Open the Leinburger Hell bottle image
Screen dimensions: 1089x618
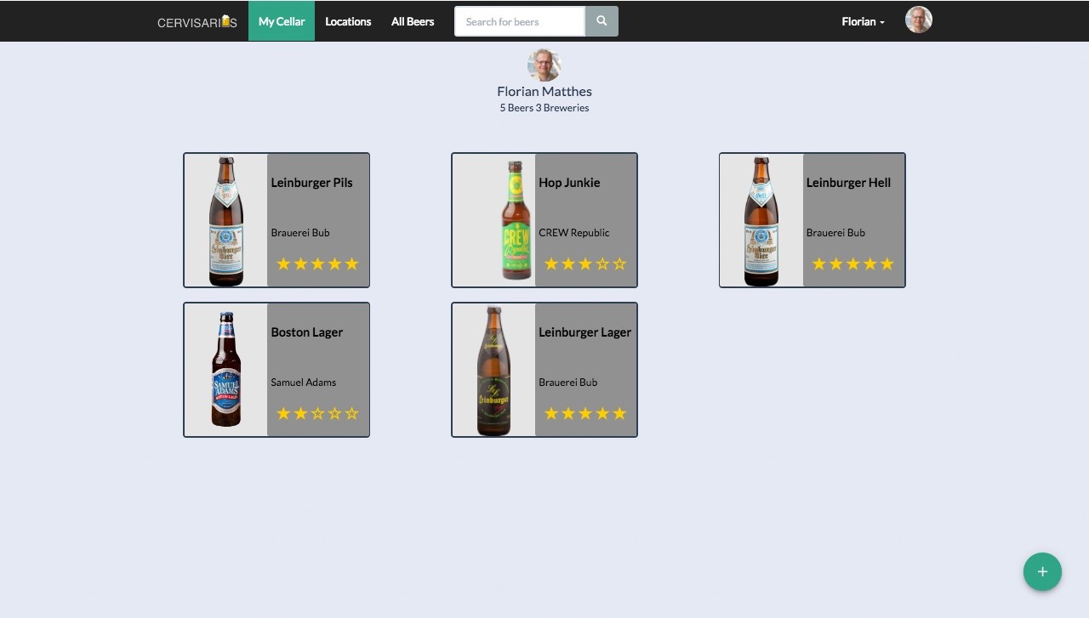point(762,220)
